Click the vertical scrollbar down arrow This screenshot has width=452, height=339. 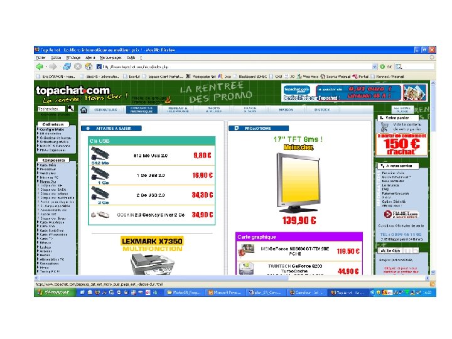click(433, 272)
